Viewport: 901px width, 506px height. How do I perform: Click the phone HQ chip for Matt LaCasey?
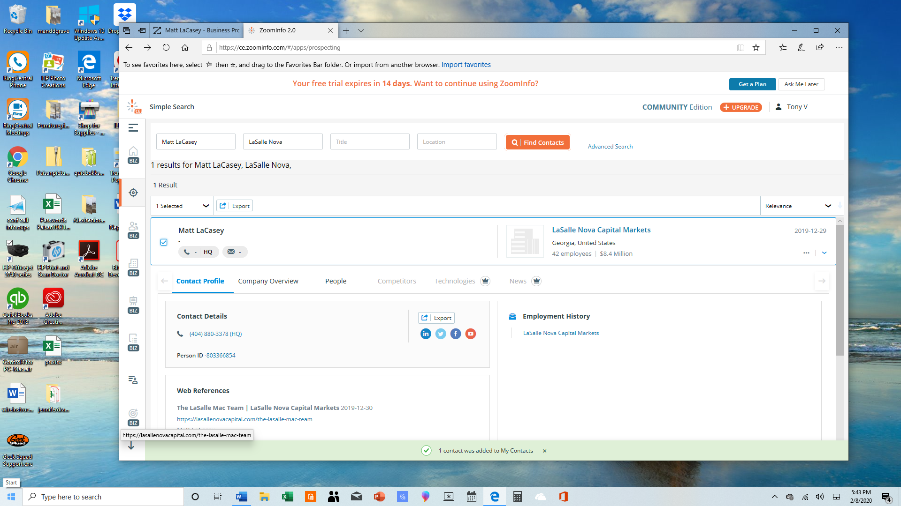click(x=199, y=252)
